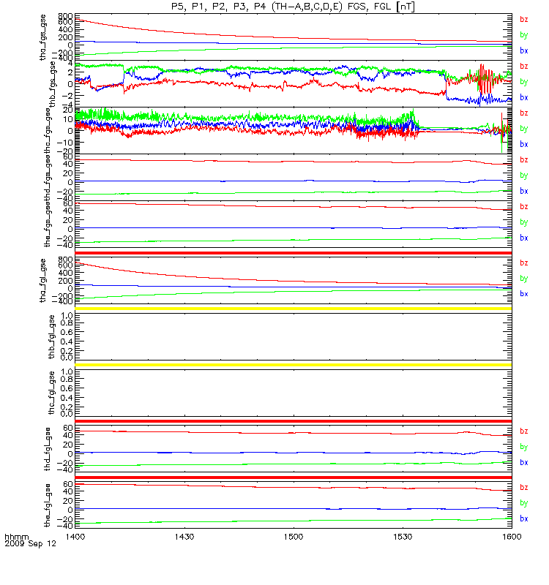Click the 1400 time-axis tick label
Viewport: 549px width, 585px height.
tap(75, 537)
